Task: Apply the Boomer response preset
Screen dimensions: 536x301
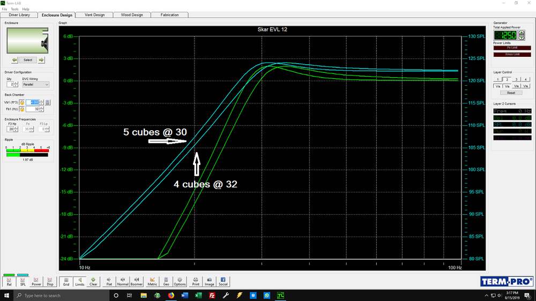Action: tap(136, 282)
